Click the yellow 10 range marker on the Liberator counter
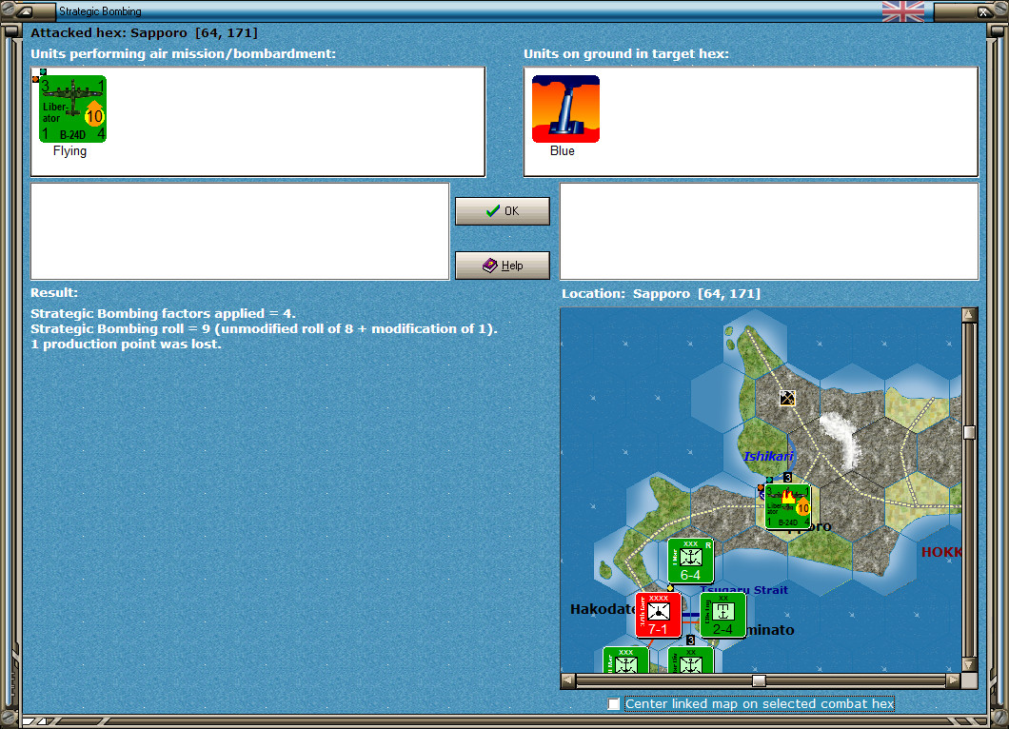 tap(94, 116)
